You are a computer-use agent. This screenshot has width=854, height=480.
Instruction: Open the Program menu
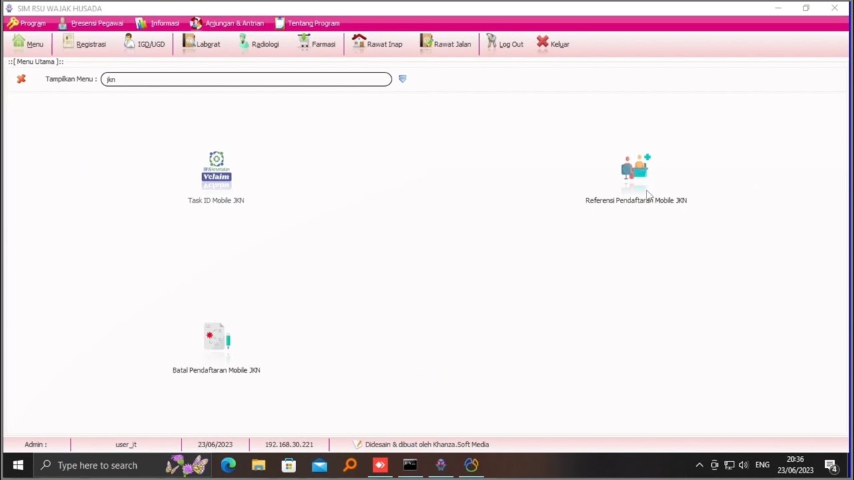coord(27,23)
